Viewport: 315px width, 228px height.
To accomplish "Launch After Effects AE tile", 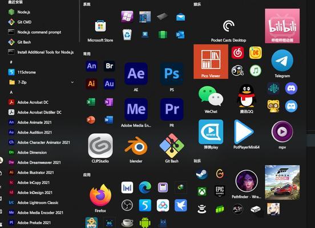I will pyautogui.click(x=136, y=76).
